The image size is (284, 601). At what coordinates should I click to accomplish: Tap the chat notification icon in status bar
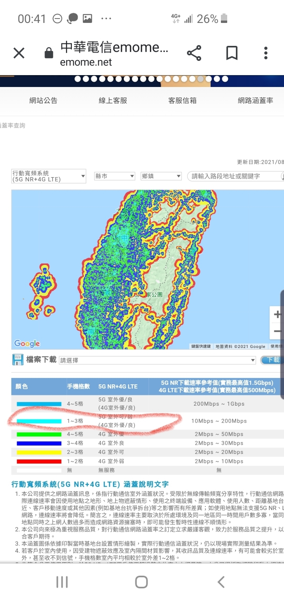coord(73,18)
